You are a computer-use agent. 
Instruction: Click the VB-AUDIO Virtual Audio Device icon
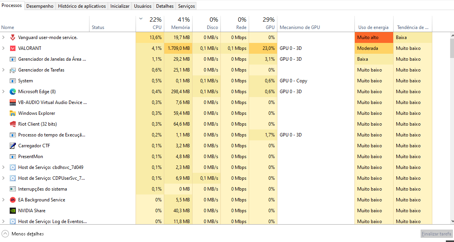[x=13, y=102]
